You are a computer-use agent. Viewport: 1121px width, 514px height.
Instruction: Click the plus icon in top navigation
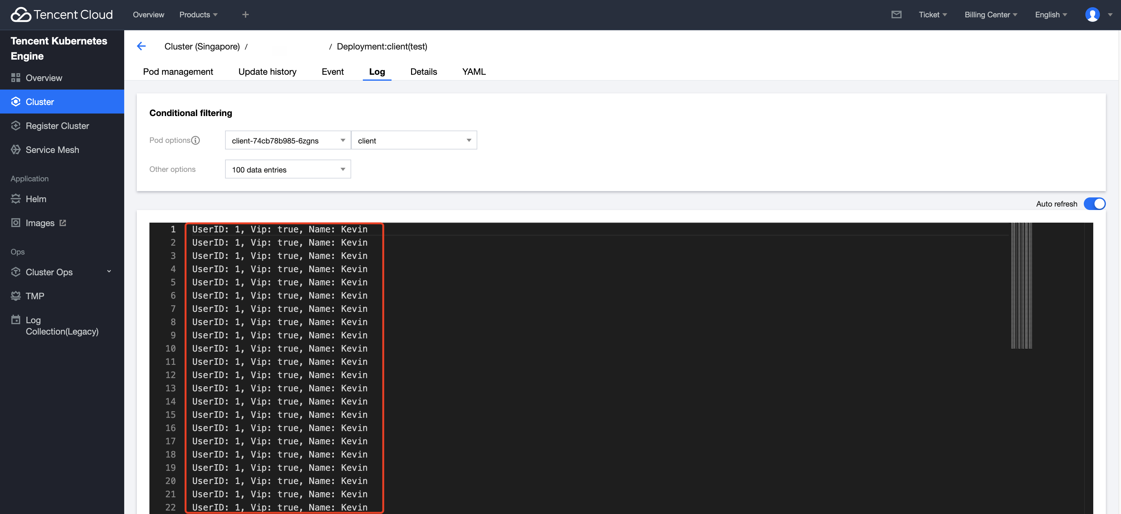click(246, 15)
